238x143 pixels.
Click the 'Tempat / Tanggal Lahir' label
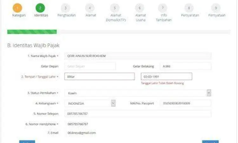click(40, 77)
